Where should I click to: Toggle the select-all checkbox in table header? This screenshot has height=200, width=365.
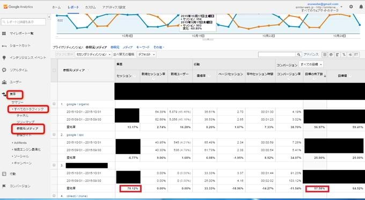pyautogui.click(x=54, y=70)
